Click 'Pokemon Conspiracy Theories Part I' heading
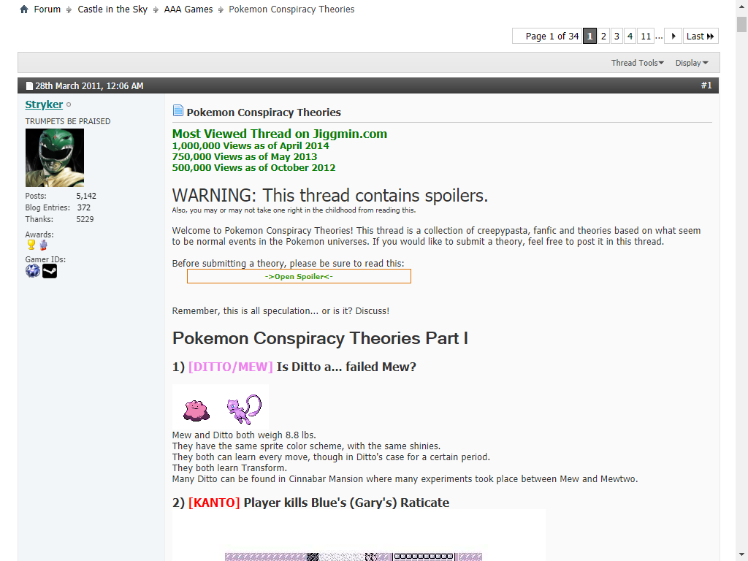Viewport: 748px width, 561px height. (320, 338)
